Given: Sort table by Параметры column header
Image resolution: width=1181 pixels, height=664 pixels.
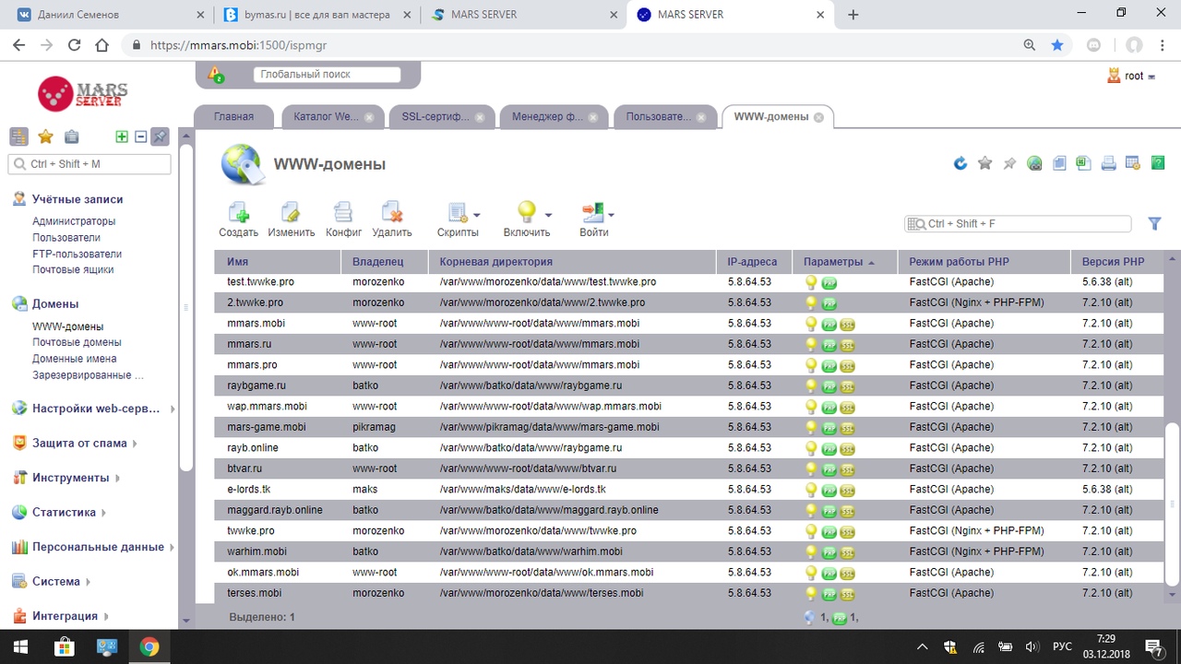Looking at the screenshot, I should (833, 262).
